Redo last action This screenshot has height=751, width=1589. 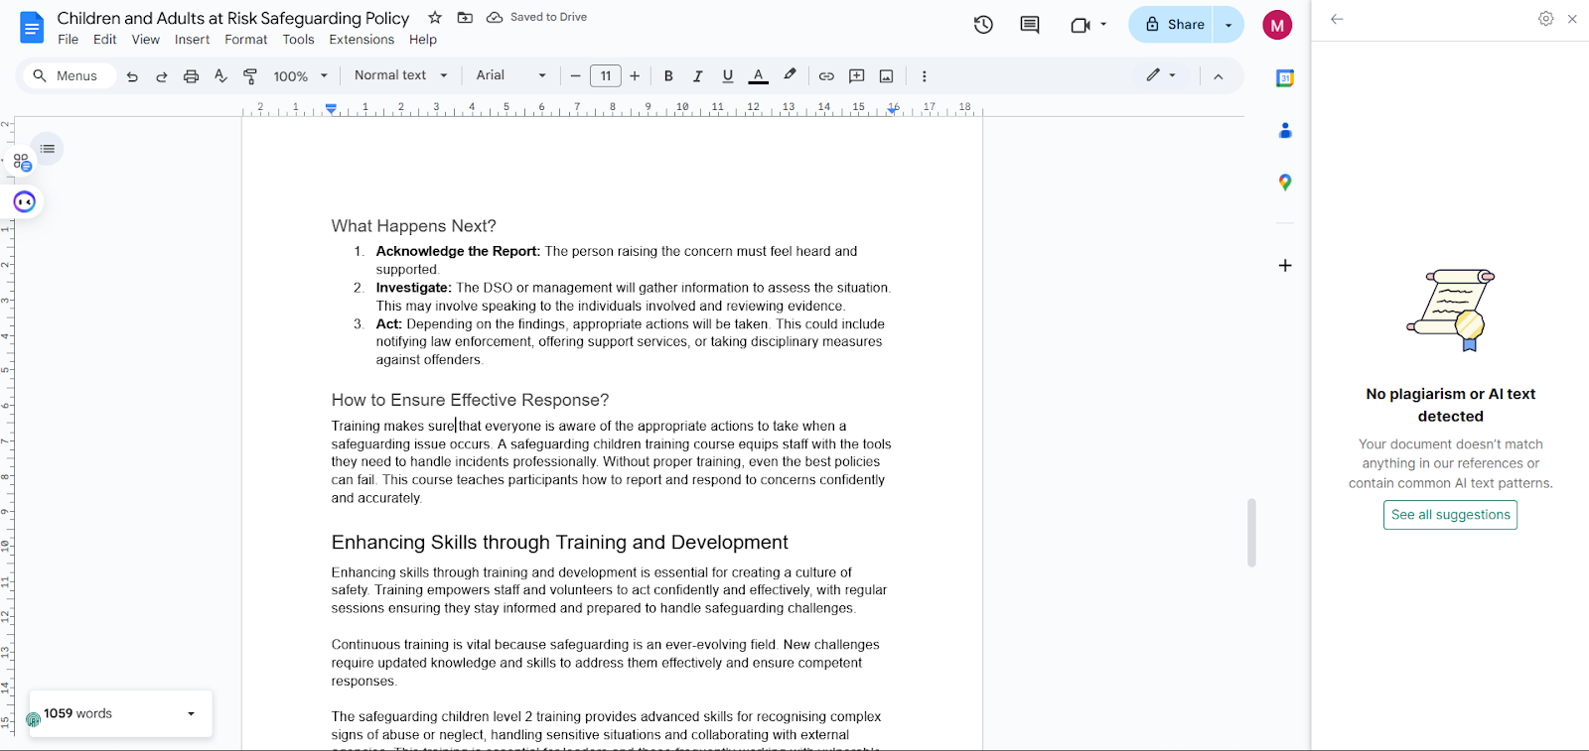162,76
